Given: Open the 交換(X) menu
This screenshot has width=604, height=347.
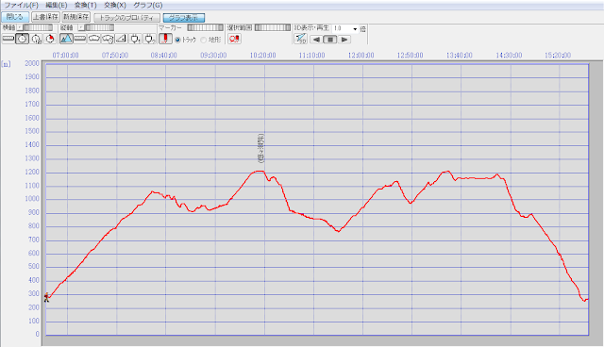Looking at the screenshot, I should point(115,5).
